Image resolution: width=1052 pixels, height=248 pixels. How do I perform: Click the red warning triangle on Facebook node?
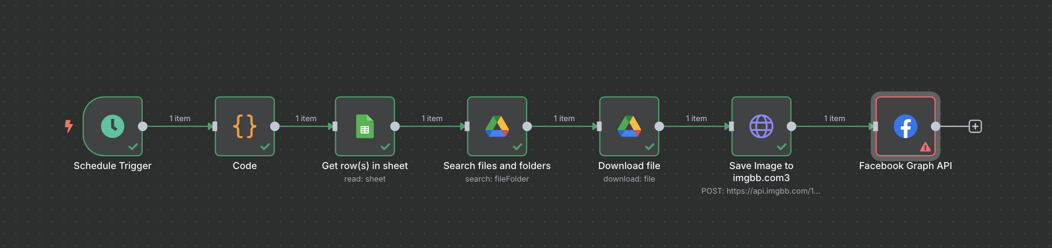[925, 147]
